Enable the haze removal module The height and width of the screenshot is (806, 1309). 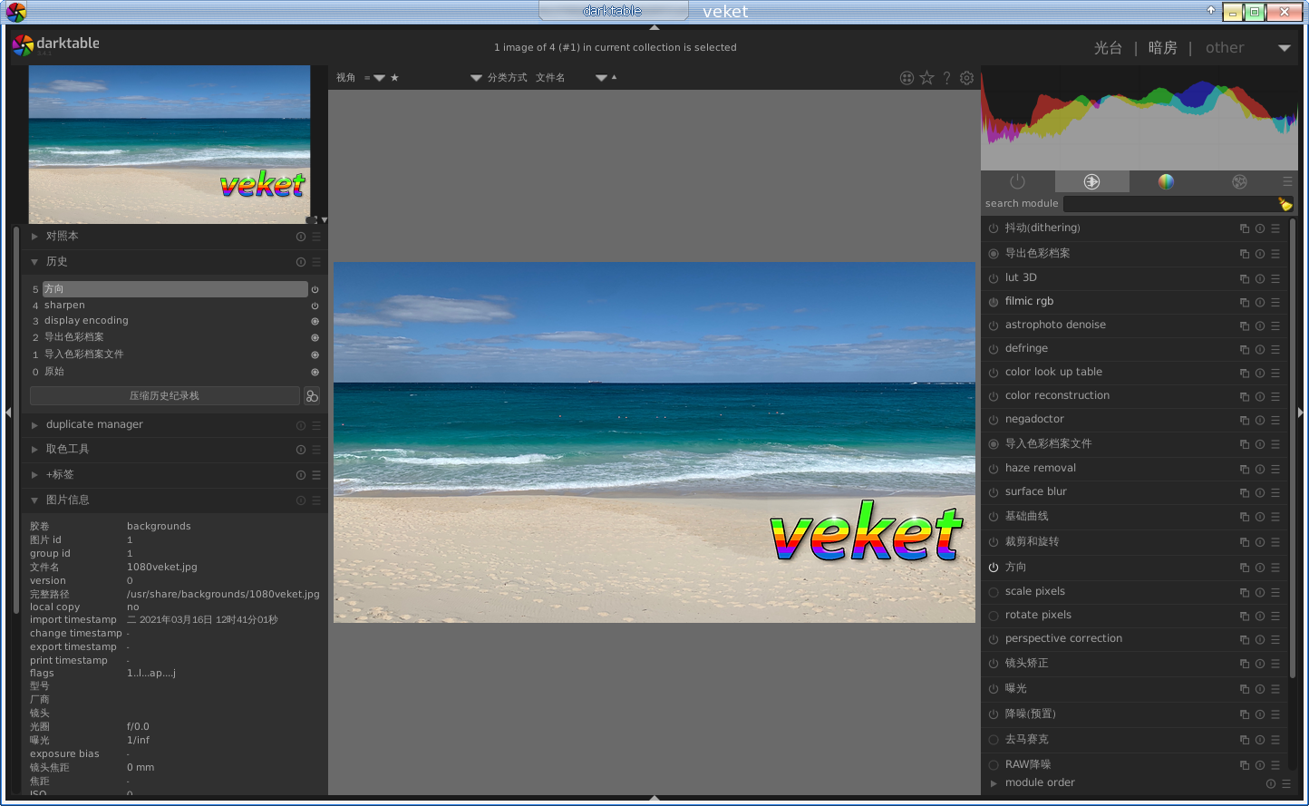tap(994, 469)
